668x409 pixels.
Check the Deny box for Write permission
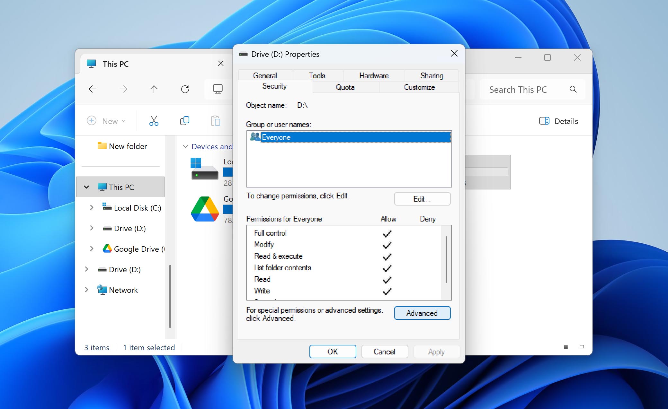point(427,291)
